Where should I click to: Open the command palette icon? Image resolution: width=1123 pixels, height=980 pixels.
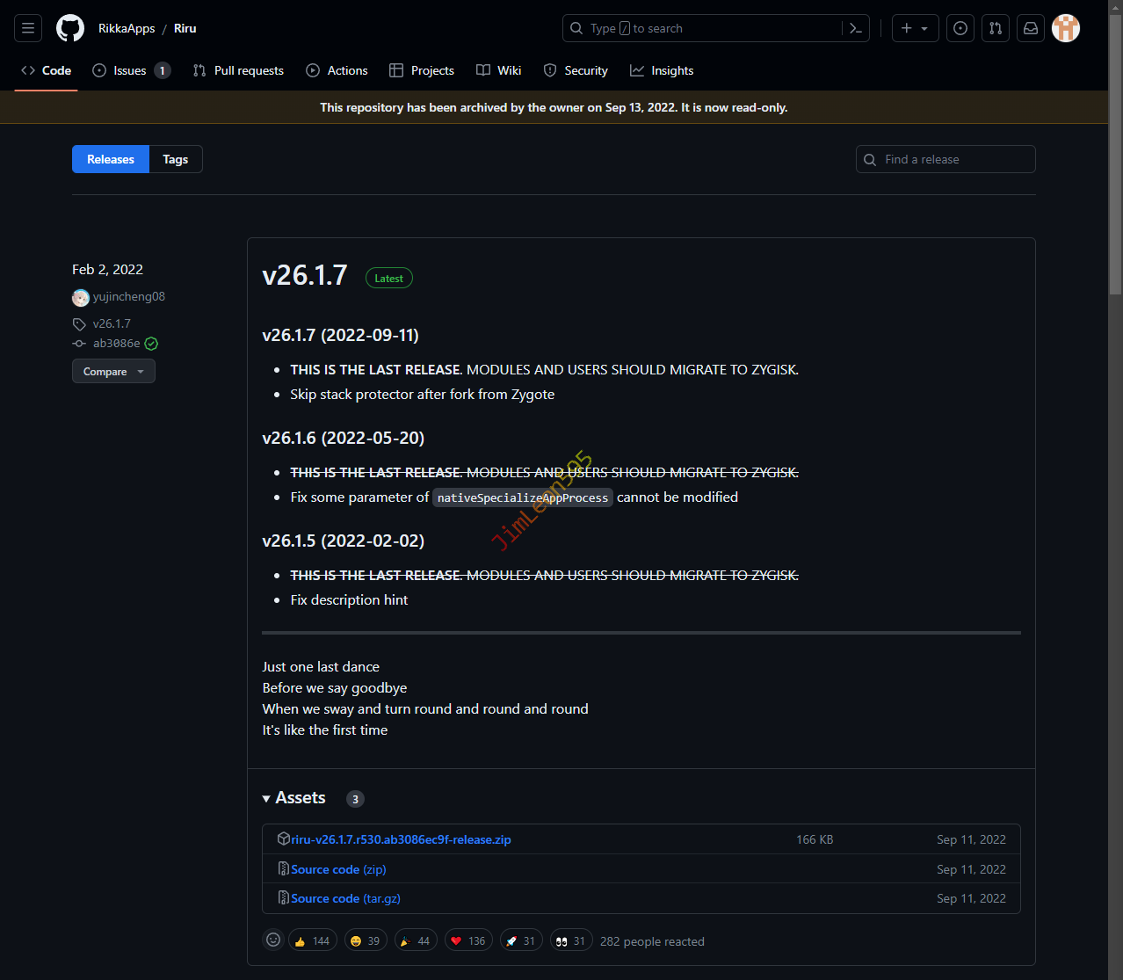coord(855,28)
